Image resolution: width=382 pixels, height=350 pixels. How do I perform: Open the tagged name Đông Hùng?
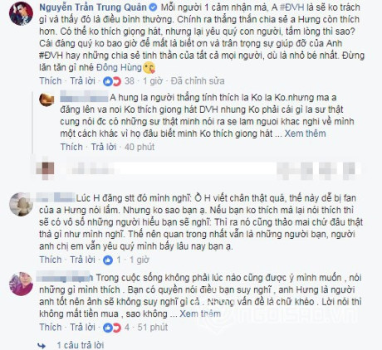(119, 68)
